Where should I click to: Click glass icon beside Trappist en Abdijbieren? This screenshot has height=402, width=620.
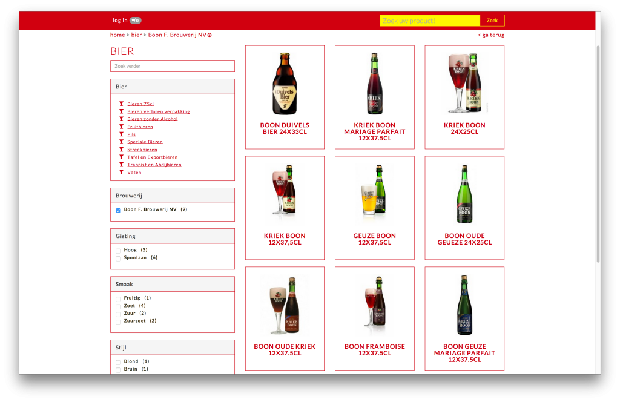click(121, 164)
